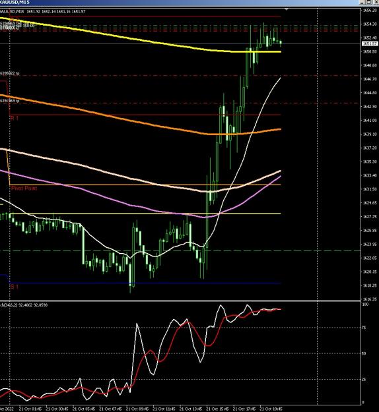Minimize the XAUUSD,M15 chart window

point(362,3)
